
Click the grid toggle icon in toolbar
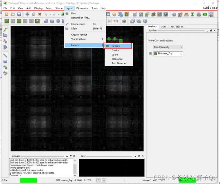[135, 14]
